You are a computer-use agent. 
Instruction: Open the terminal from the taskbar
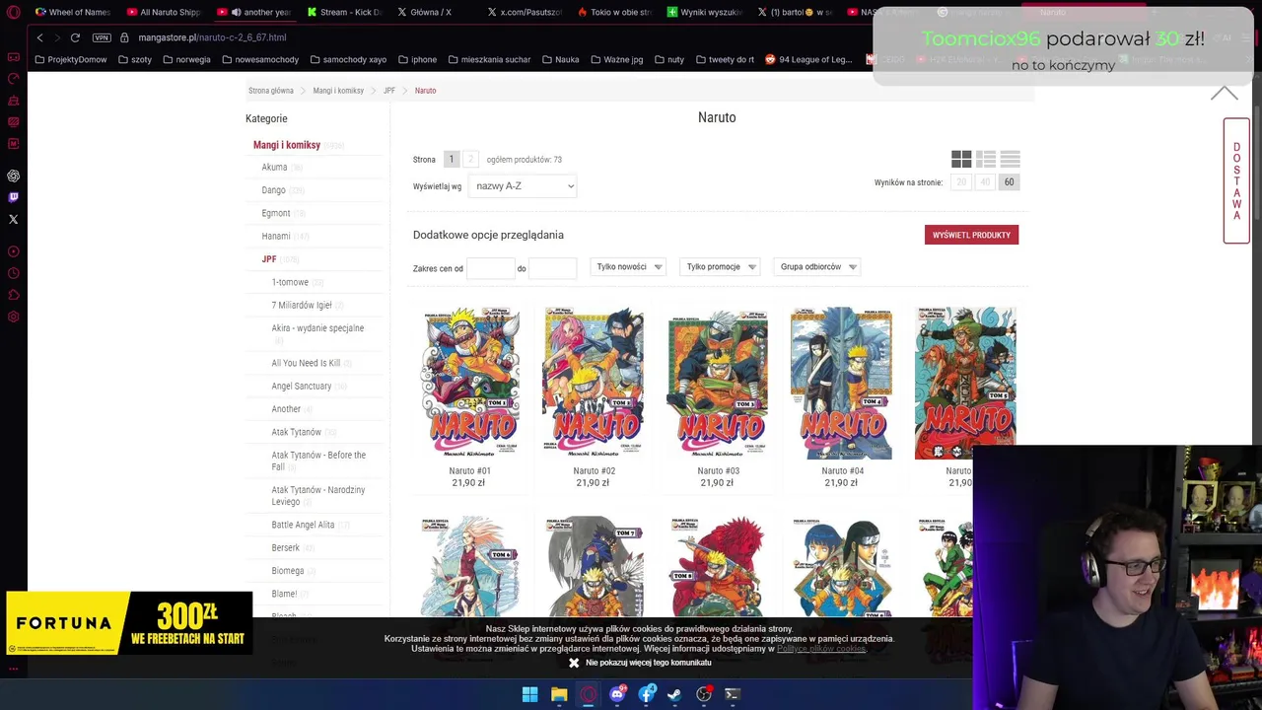(x=733, y=694)
